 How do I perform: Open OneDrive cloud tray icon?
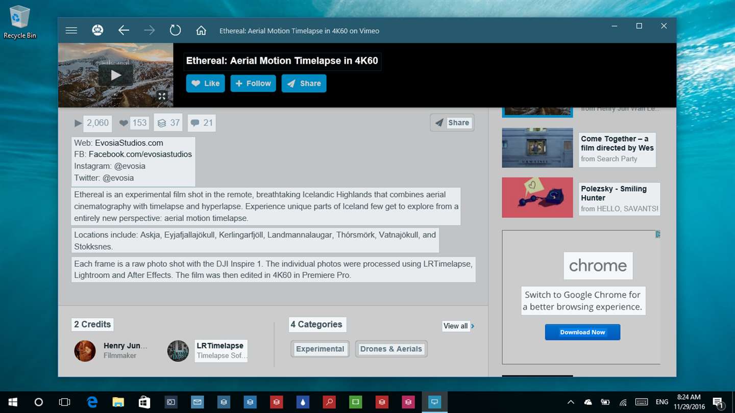[588, 402]
